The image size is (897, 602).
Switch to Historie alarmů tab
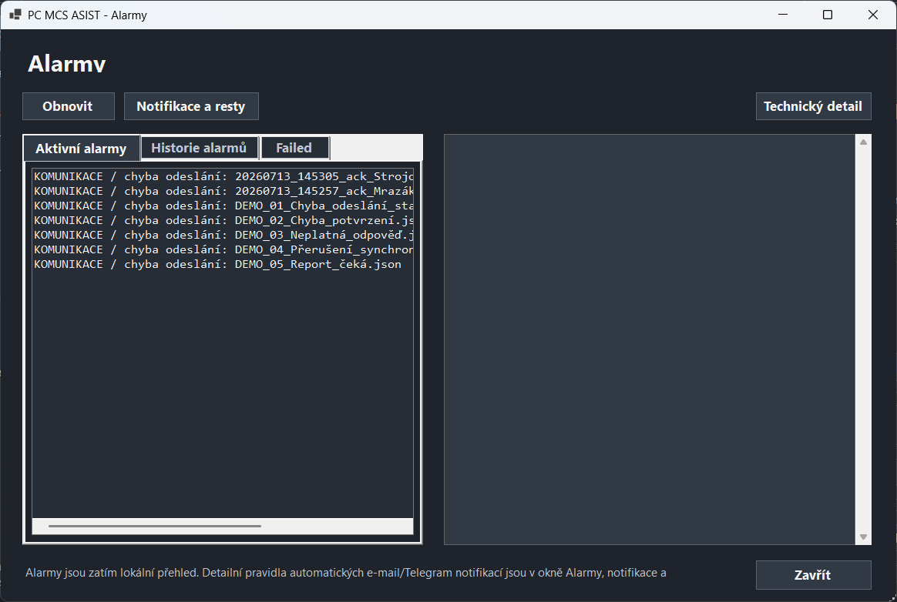pos(199,148)
